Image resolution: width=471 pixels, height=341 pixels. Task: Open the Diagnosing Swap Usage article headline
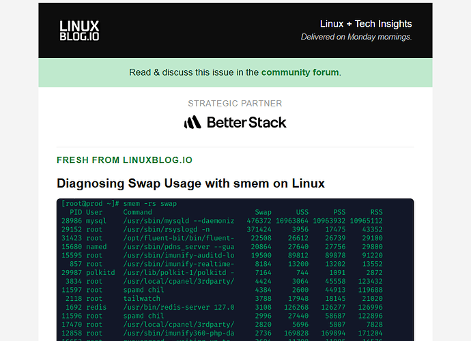[190, 183]
